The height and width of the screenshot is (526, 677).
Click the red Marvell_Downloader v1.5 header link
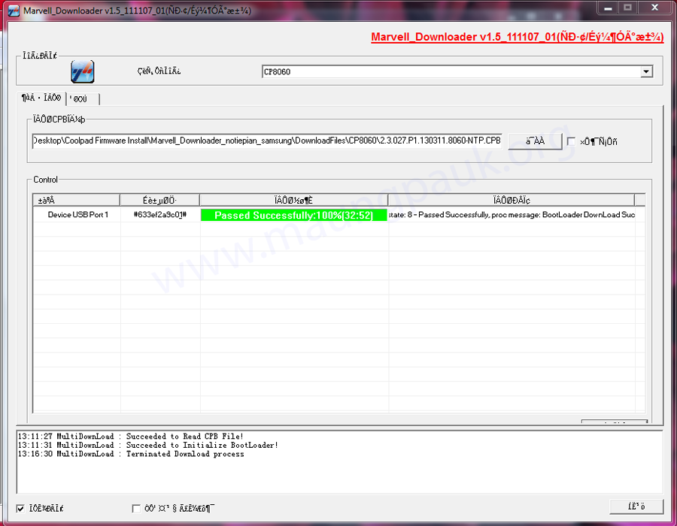click(x=518, y=37)
